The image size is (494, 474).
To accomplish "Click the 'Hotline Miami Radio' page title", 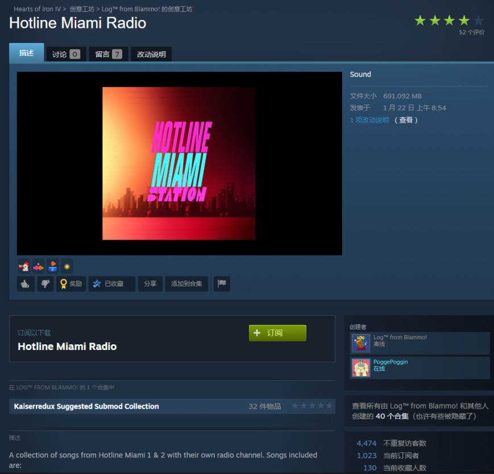I will coord(77,23).
